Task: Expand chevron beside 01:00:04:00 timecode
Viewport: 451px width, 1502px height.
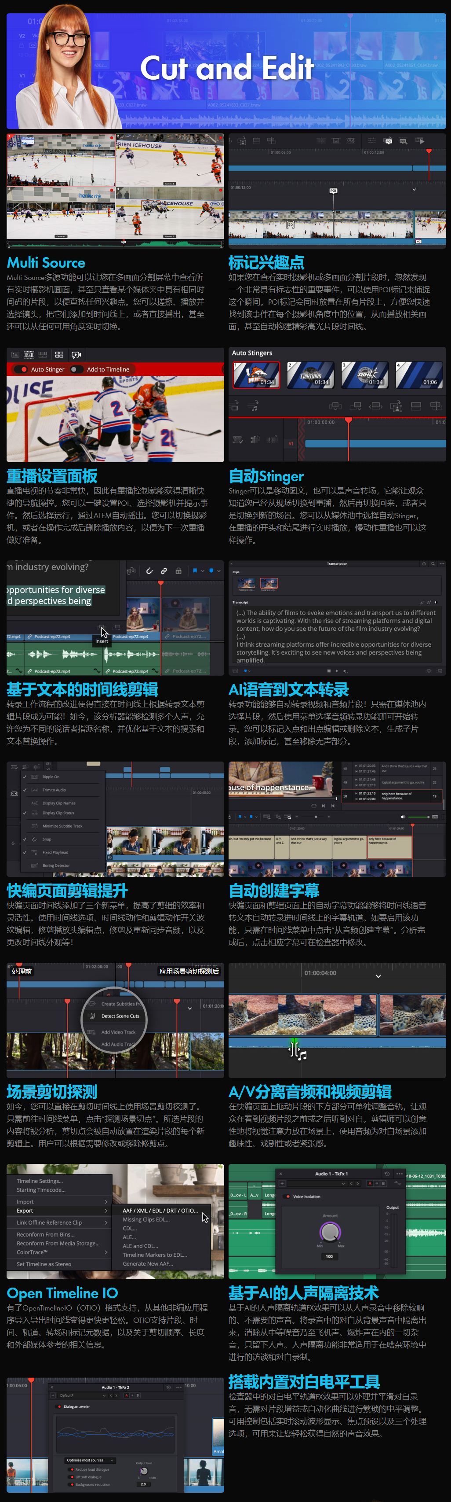Action: (378, 976)
